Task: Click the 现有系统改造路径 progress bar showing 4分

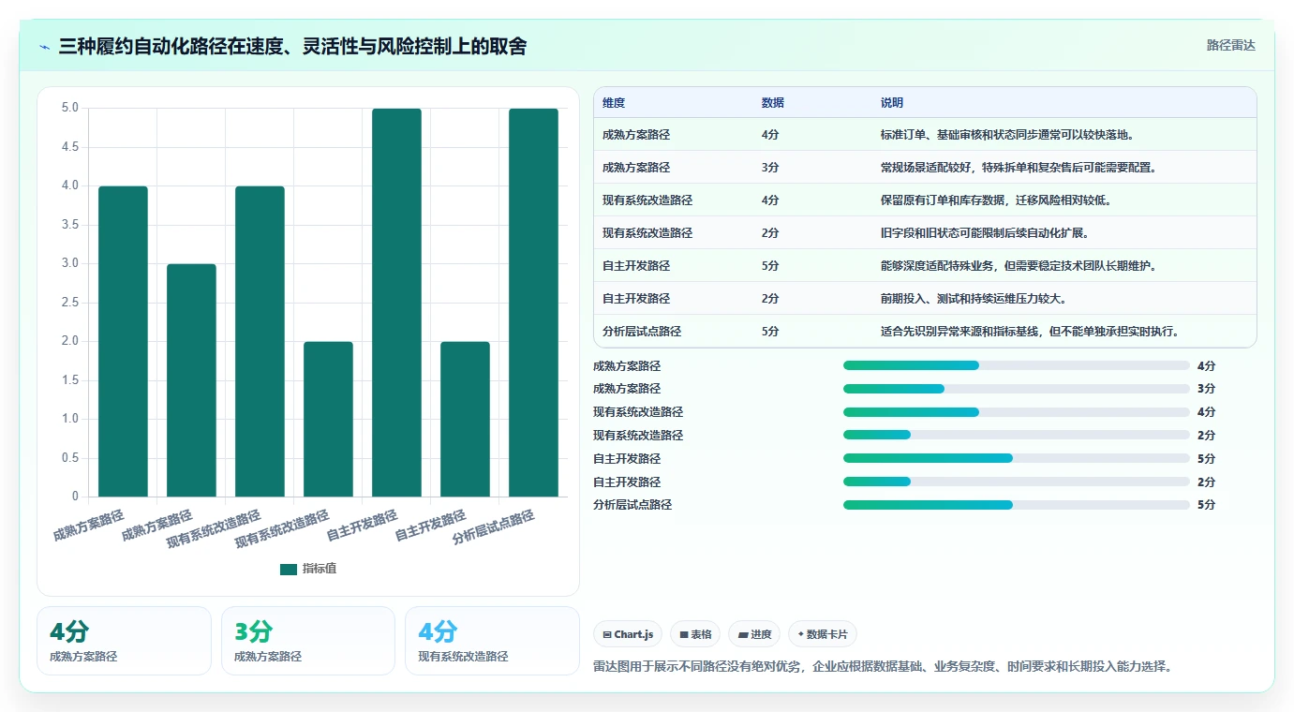Action: [x=1016, y=412]
